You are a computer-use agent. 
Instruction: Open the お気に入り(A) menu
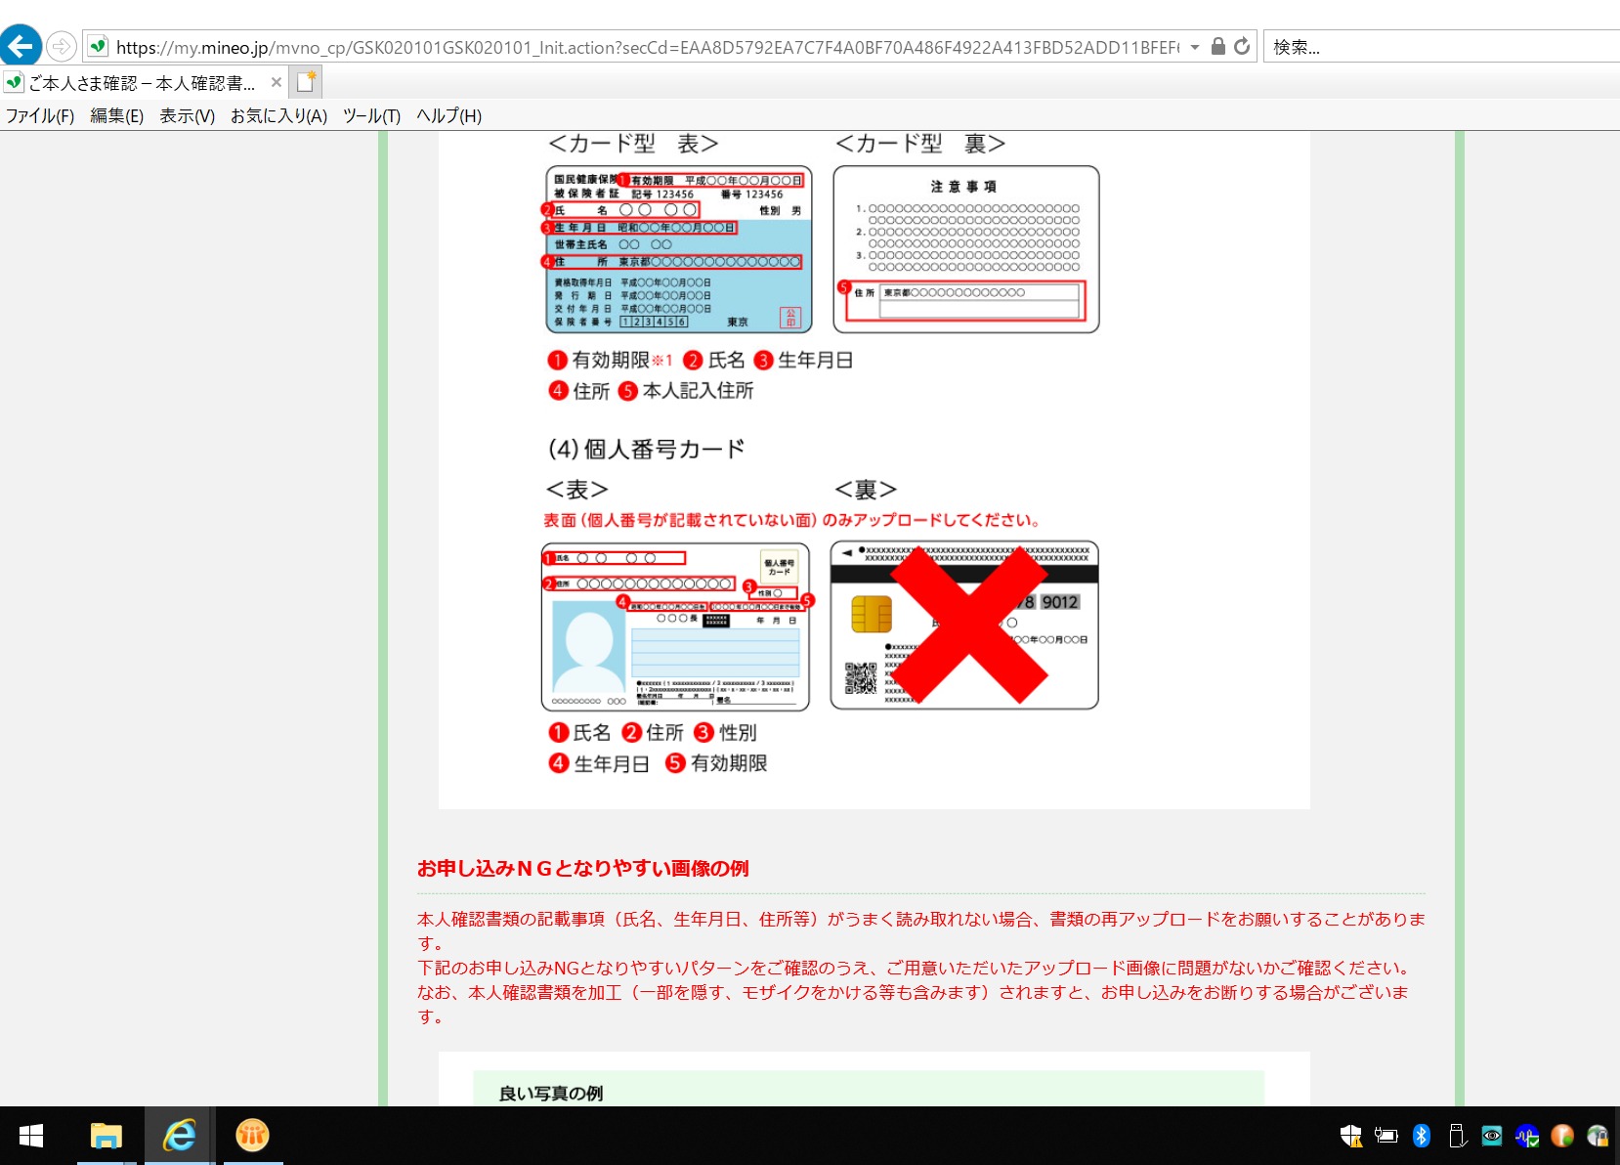coord(278,115)
